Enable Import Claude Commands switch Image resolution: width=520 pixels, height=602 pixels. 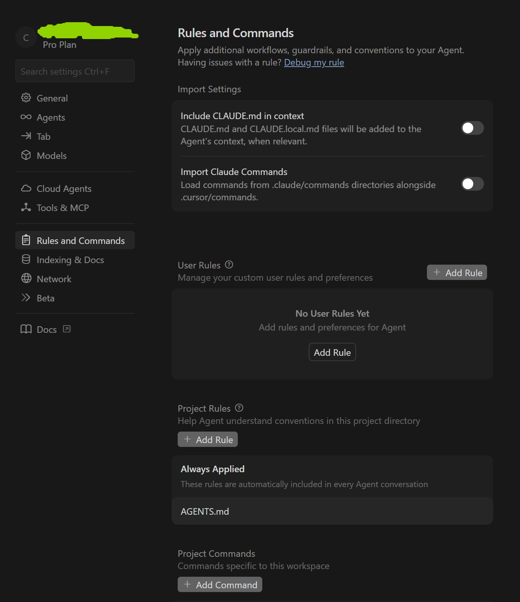click(x=472, y=184)
